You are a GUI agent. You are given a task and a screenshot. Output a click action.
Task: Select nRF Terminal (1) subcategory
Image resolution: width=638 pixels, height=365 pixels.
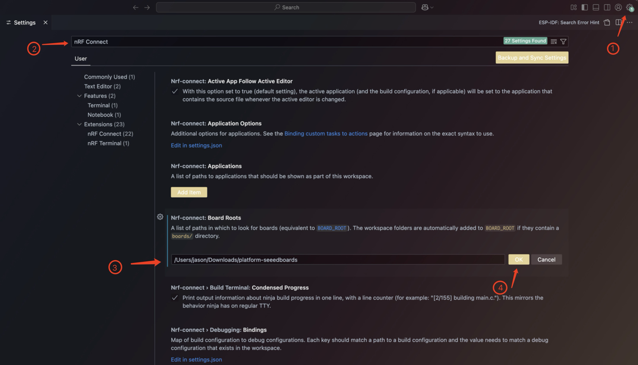tap(108, 143)
